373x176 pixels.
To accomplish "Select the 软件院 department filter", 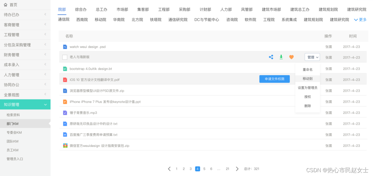I will (x=250, y=20).
